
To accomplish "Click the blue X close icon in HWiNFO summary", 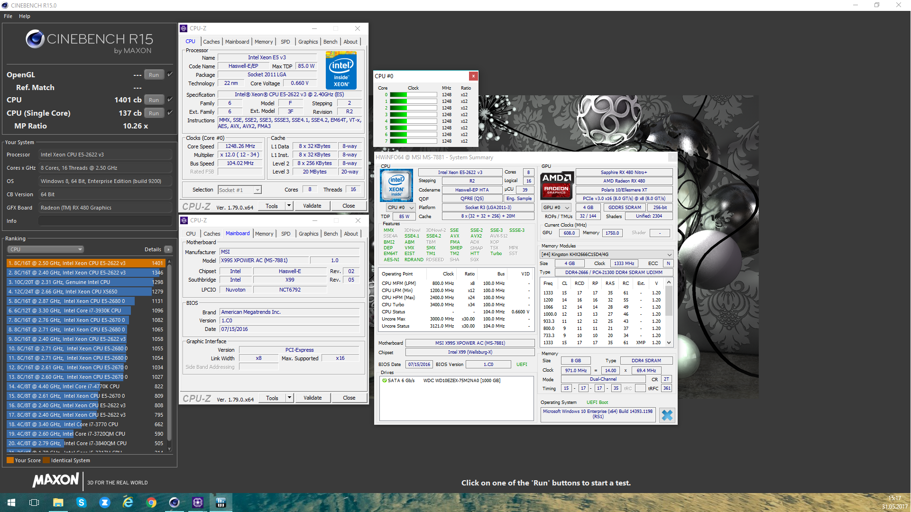I will (x=667, y=415).
